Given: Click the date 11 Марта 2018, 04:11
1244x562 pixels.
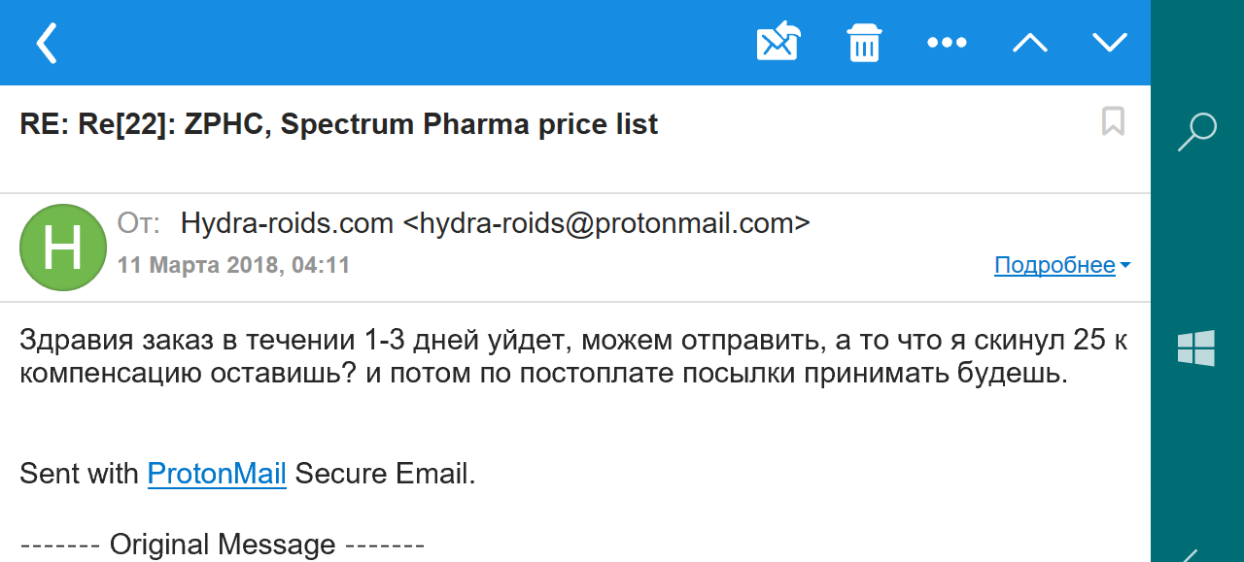Looking at the screenshot, I should [x=233, y=265].
